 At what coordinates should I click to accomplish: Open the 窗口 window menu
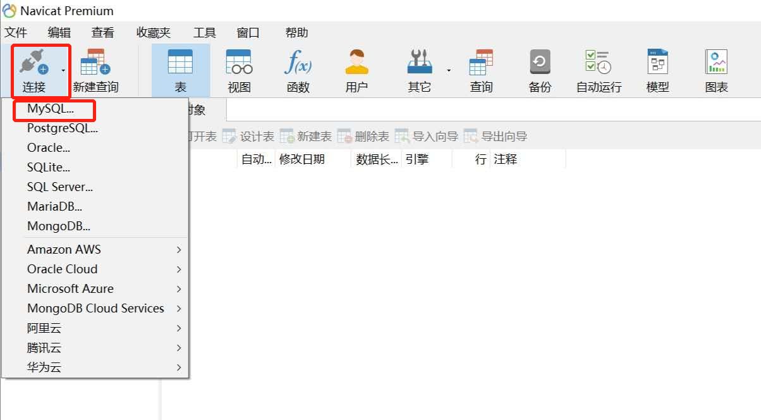coord(248,33)
